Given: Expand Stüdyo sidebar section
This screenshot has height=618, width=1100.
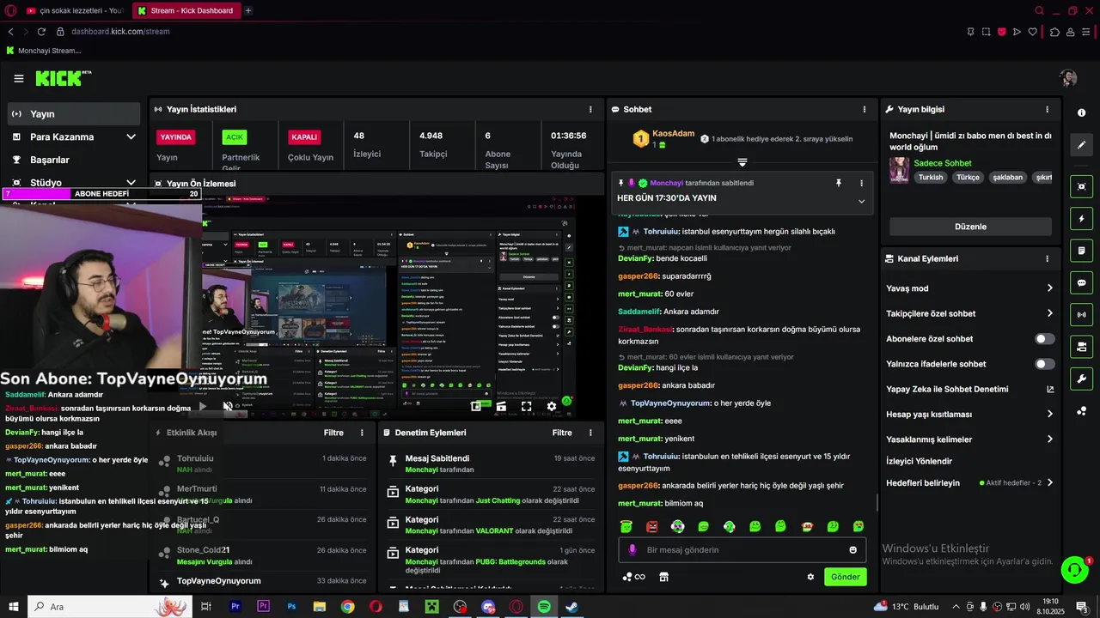Looking at the screenshot, I should pyautogui.click(x=131, y=183).
